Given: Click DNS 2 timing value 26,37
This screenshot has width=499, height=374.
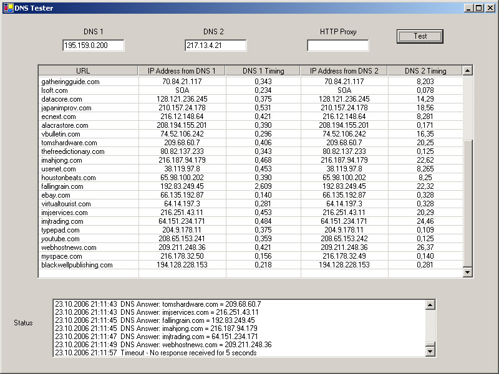Looking at the screenshot, I should click(x=425, y=247).
